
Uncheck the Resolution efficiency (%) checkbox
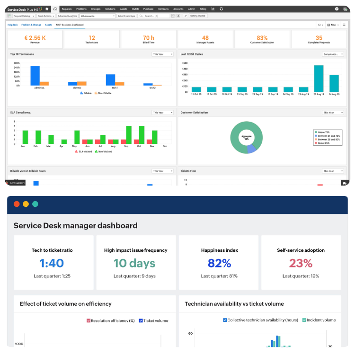89,320
